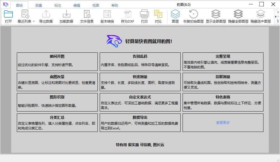The width and height of the screenshot is (280, 162).
Task: Click 恢复初始图层 to restore initial layers
Action: click(x=193, y=16)
